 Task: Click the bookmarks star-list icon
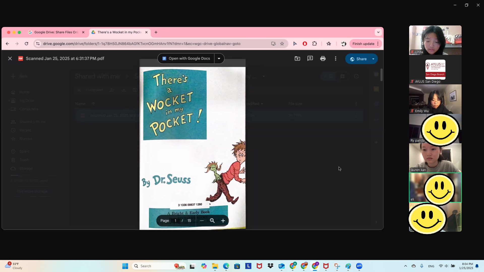329,44
